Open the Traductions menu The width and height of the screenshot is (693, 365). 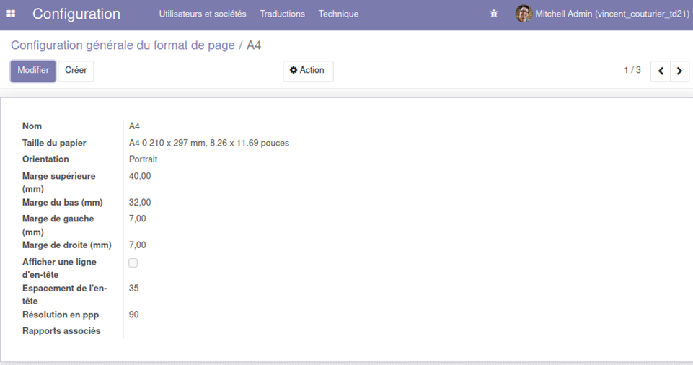tap(282, 14)
